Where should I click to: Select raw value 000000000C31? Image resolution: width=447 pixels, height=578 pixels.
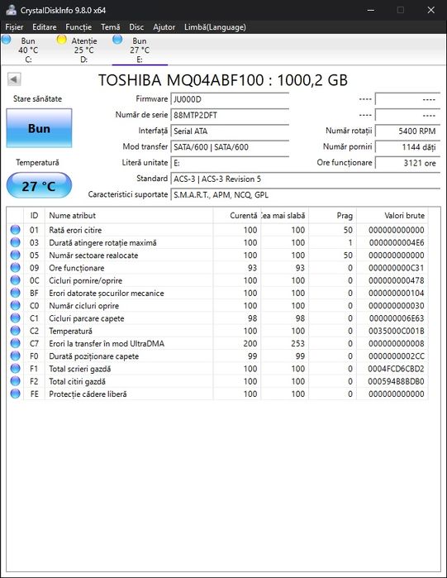(x=397, y=268)
